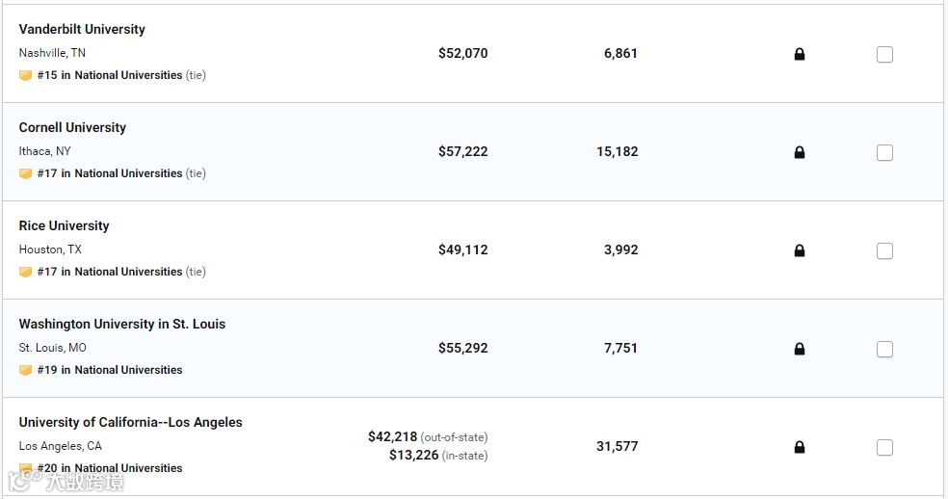Click Vanderbilt's yellow ranking badge icon
Screen dimensions: 948x499
tap(26, 75)
